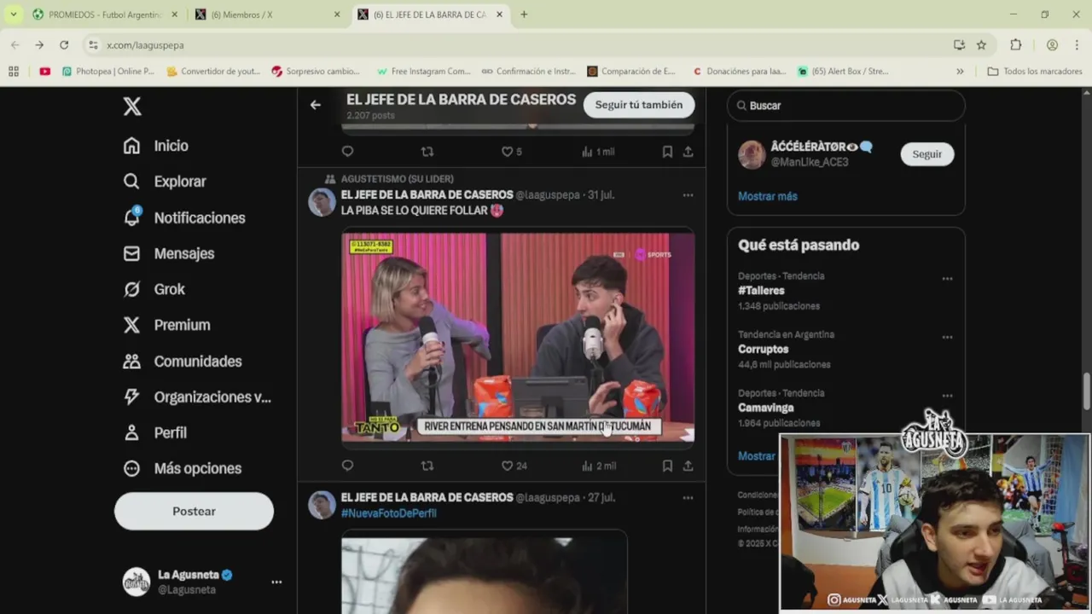This screenshot has width=1092, height=614.
Task: Go back with the arrow in profile header
Action: point(316,105)
